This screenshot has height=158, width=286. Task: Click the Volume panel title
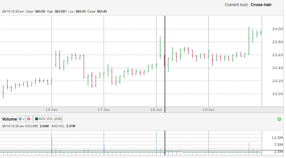click(9, 119)
